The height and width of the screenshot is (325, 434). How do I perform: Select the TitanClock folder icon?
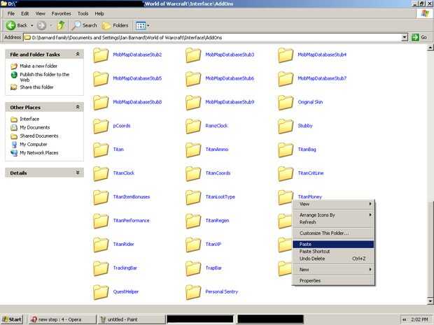point(101,173)
